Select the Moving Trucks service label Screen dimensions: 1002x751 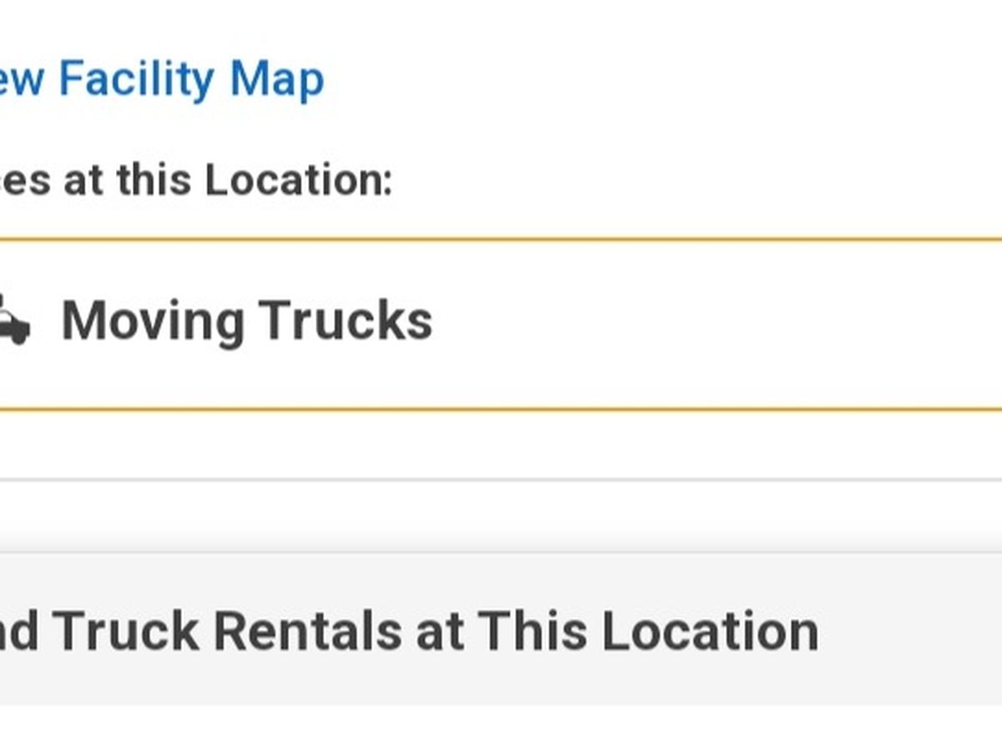pos(246,321)
